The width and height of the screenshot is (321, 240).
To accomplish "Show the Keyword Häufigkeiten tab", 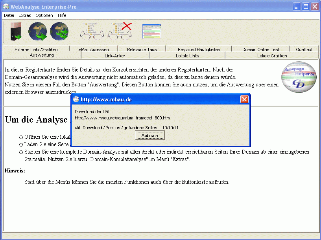I will click(199, 49).
